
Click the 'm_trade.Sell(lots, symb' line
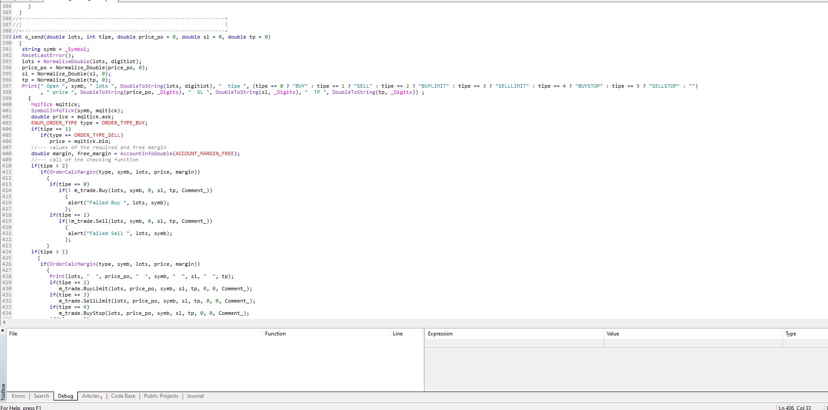point(135,221)
